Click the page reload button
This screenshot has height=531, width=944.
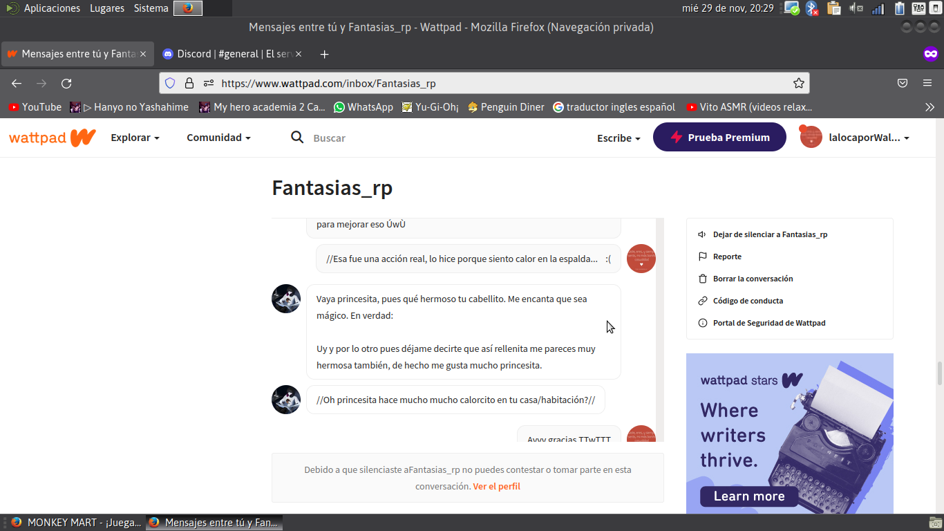pos(66,84)
